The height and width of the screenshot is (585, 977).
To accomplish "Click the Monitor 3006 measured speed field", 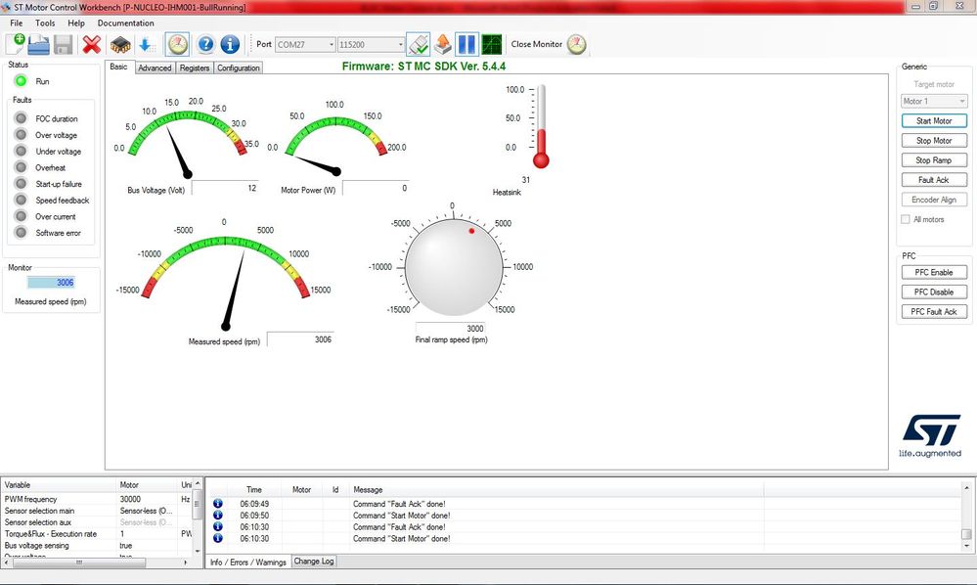I will pos(51,282).
